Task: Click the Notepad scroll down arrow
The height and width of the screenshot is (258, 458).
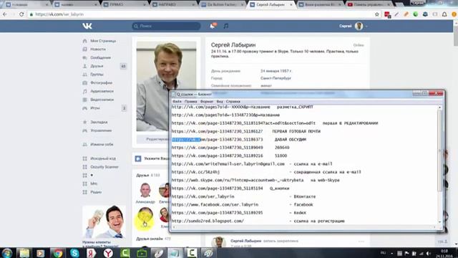Action: click(439, 222)
